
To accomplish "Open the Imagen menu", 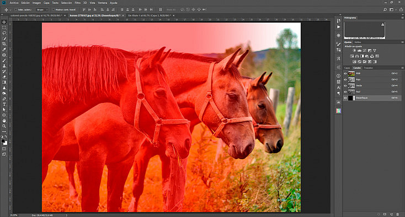I will point(36,3).
